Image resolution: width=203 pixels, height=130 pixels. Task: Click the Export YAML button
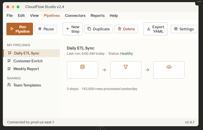(x=155, y=29)
